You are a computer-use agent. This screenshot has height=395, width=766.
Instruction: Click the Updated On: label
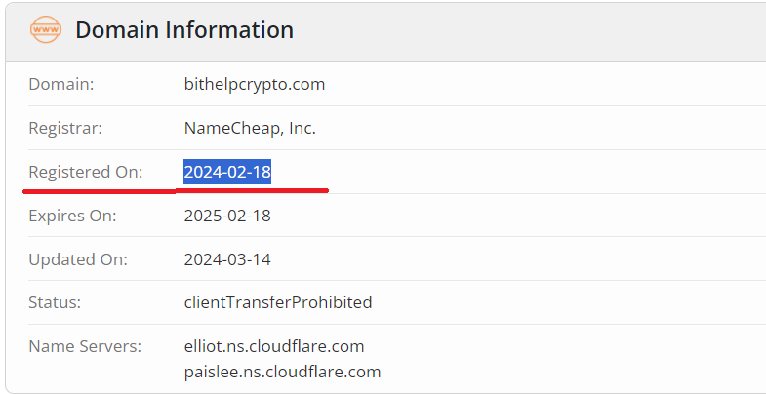[78, 259]
